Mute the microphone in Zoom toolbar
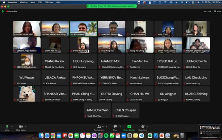The height and width of the screenshot is (140, 222). tap(7, 128)
